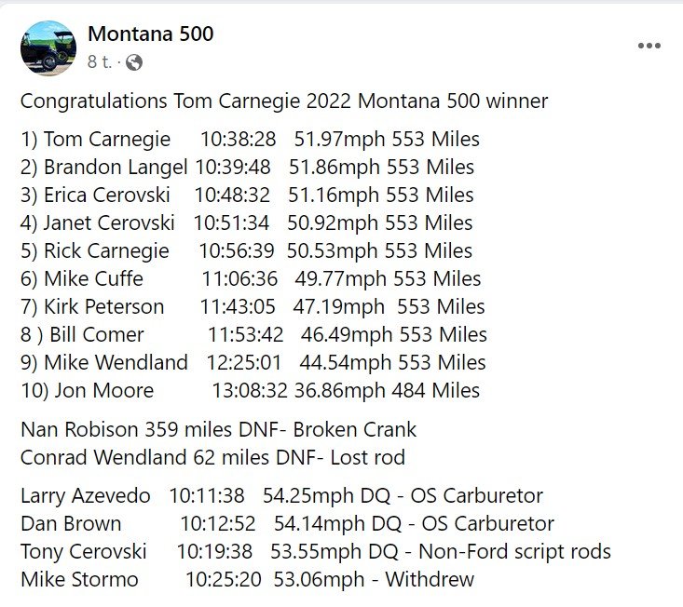Click the Larry Azevedo DQ line

pyautogui.click(x=281, y=496)
